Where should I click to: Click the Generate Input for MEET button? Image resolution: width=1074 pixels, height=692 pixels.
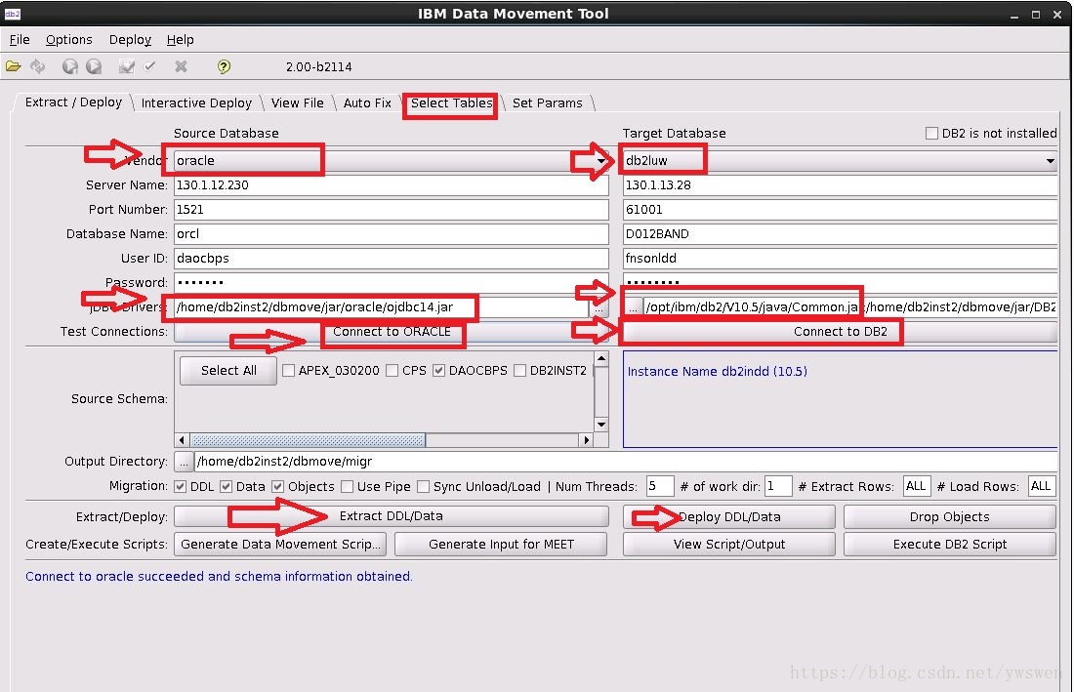pyautogui.click(x=501, y=545)
